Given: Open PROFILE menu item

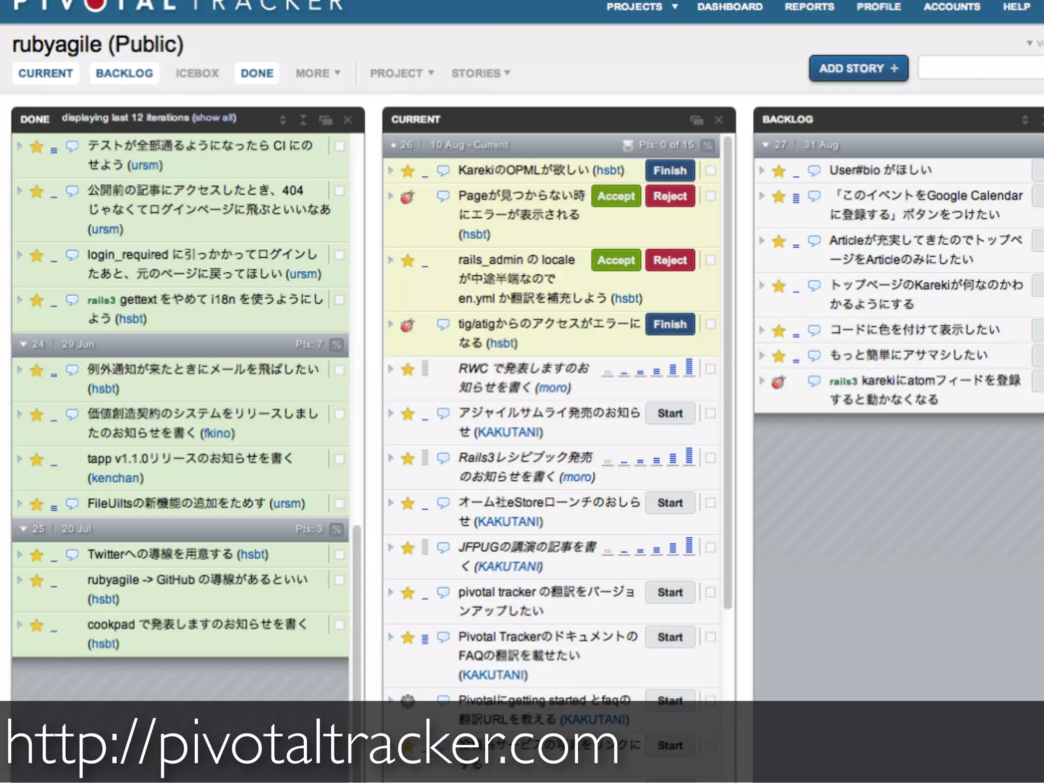Looking at the screenshot, I should coord(879,7).
